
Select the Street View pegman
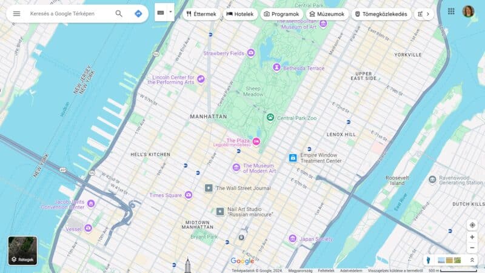[x=429, y=260]
